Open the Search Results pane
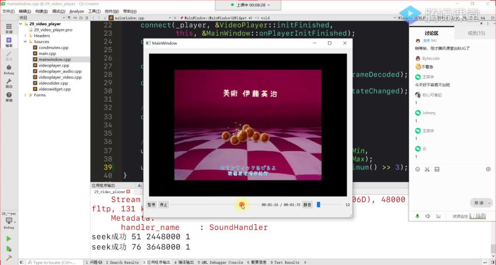The width and height of the screenshot is (496, 265). [122, 262]
